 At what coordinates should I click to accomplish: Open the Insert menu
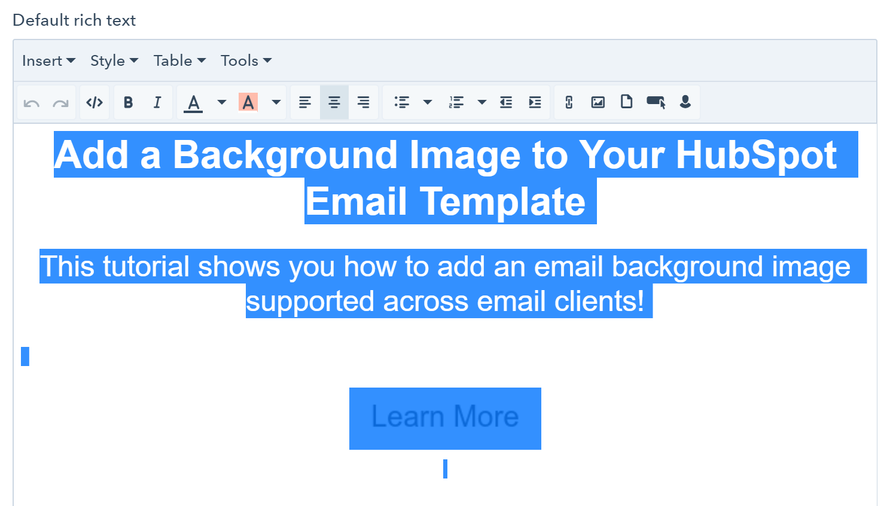point(48,60)
